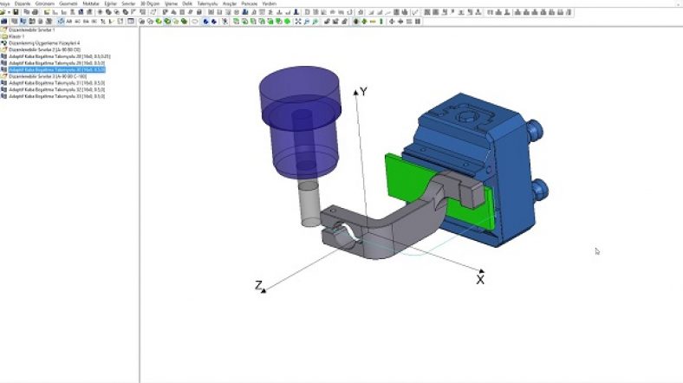Expand the dropdown arrow beside open folder icon
The height and width of the screenshot is (383, 683).
point(9,12)
